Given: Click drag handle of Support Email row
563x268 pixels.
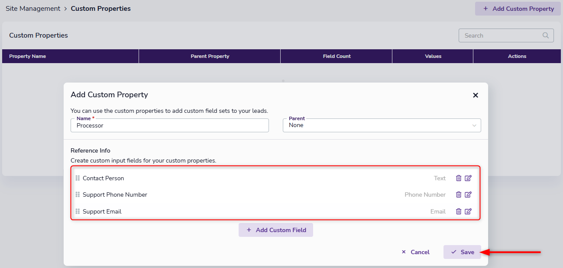Looking at the screenshot, I should coord(78,211).
